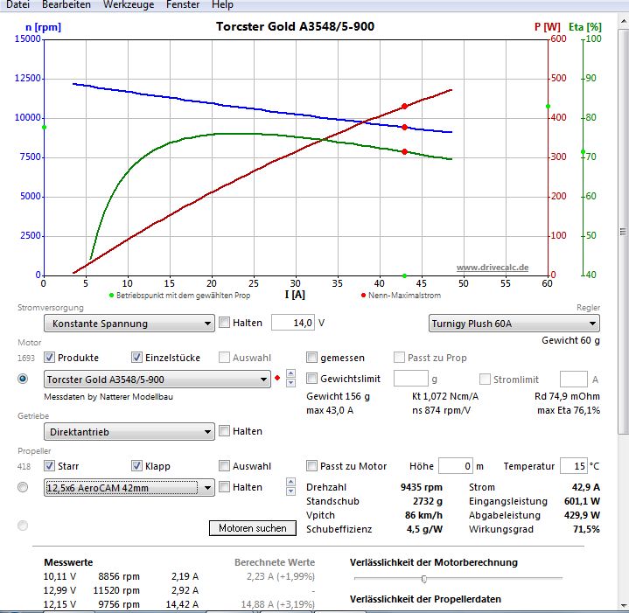Click the Messdaten by Natterer Modellbau text
629x613 pixels.
[x=108, y=397]
